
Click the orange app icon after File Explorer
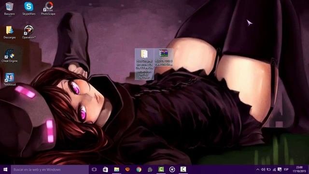coord(127,170)
